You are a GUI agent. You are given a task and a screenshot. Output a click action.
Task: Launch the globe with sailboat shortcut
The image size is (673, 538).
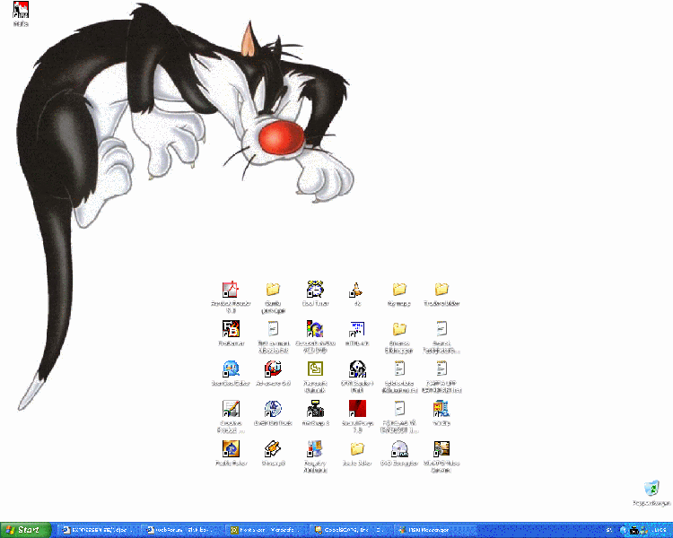point(273,409)
